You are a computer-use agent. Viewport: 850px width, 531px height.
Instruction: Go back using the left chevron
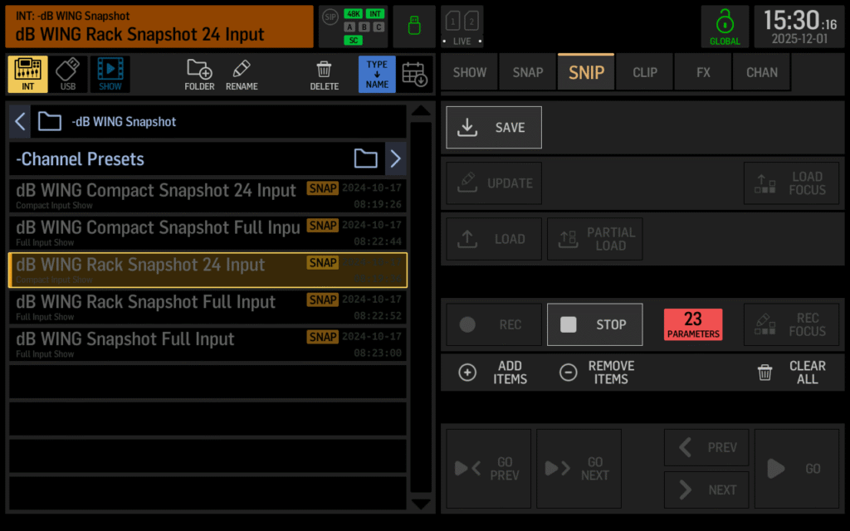pyautogui.click(x=20, y=122)
